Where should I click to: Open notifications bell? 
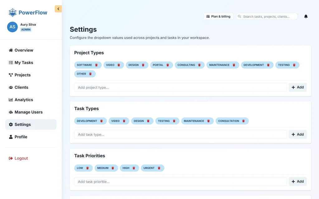[x=306, y=16]
